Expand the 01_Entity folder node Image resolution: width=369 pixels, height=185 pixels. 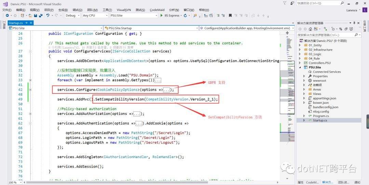click(x=300, y=45)
